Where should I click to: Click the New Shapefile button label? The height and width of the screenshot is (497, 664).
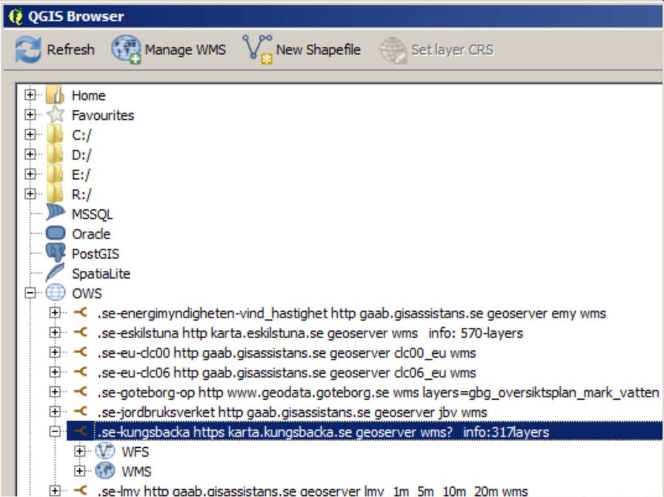pyautogui.click(x=318, y=50)
